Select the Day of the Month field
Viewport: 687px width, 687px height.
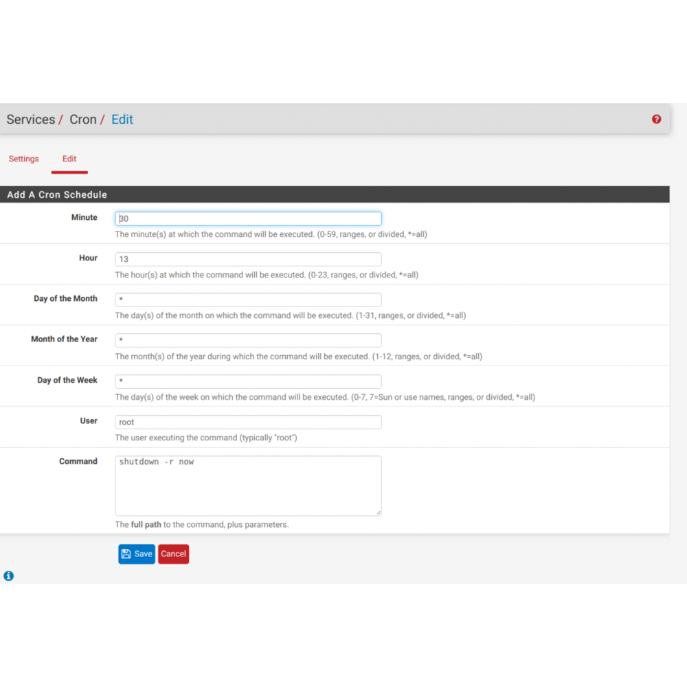pos(248,300)
